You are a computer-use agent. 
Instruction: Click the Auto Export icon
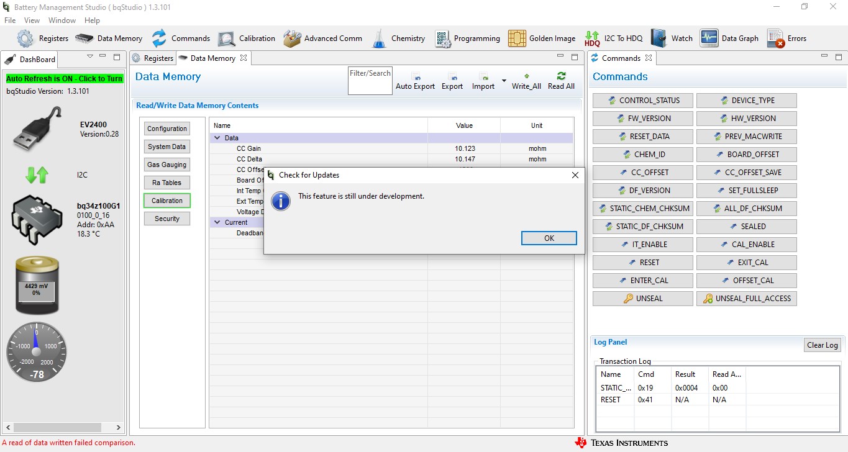coord(416,76)
